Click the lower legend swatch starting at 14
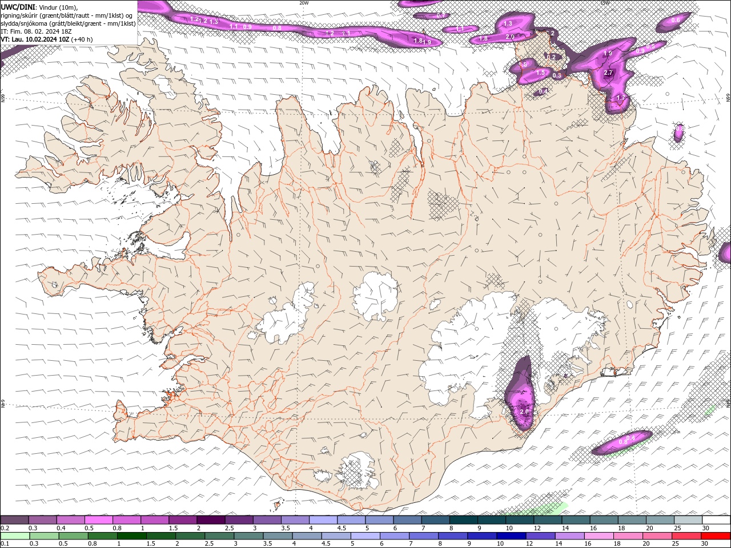 coord(570,536)
